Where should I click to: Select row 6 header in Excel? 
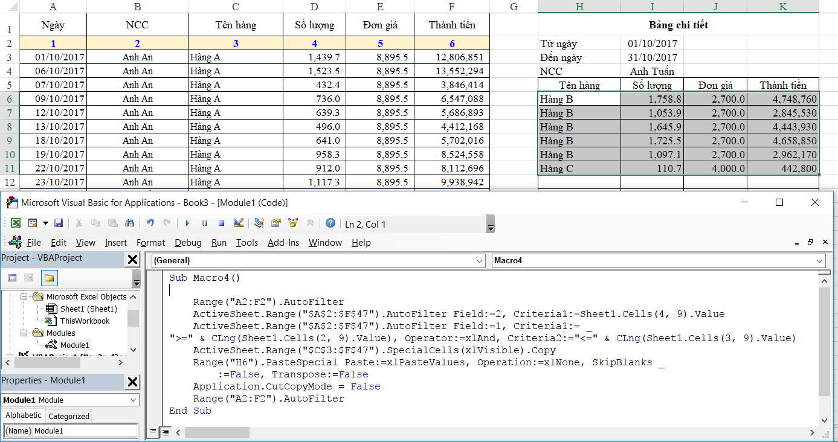9,98
